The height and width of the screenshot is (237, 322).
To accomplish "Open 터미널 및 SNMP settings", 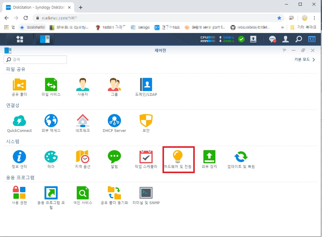I will click(146, 193).
